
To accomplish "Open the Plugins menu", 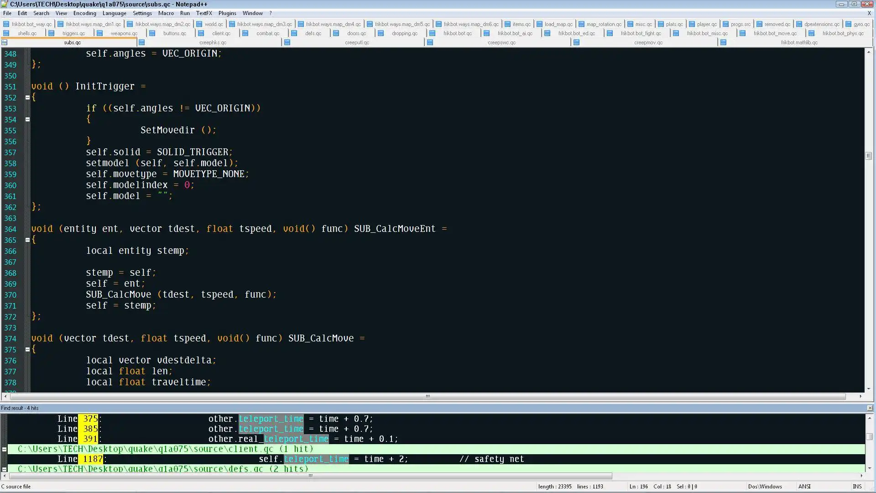I will coord(227,13).
